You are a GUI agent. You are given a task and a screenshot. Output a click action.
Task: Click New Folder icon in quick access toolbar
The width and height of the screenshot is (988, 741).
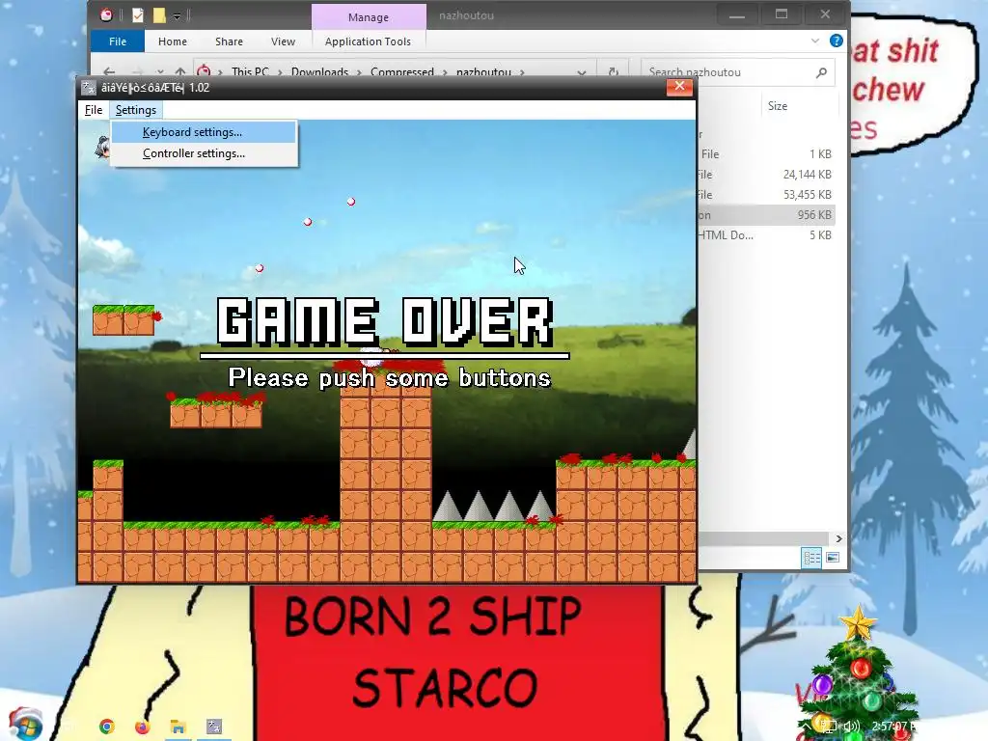click(x=159, y=14)
